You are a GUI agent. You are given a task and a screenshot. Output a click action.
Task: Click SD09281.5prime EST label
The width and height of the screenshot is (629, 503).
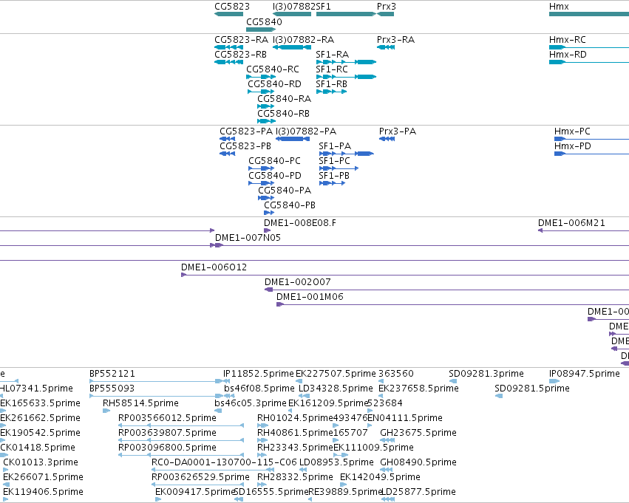click(x=532, y=389)
